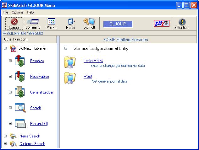
Task: Open the Customer Search link
Action: pos(32,144)
